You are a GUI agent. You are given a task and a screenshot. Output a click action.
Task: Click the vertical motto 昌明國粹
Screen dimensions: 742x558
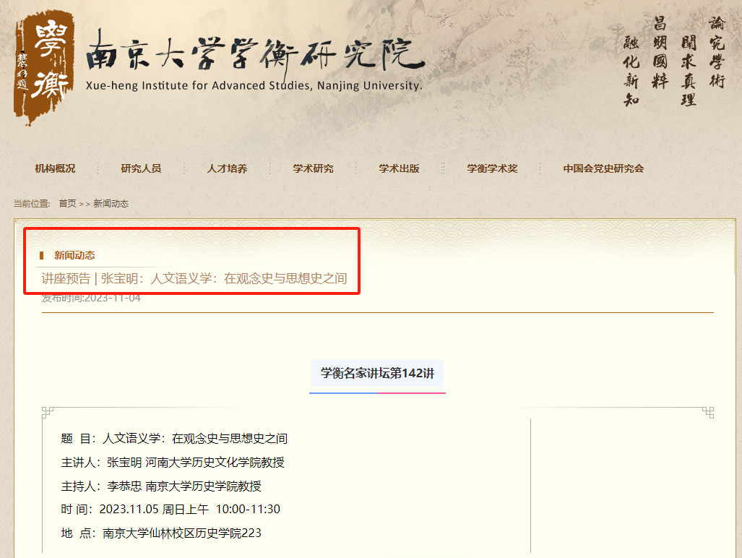tap(660, 52)
